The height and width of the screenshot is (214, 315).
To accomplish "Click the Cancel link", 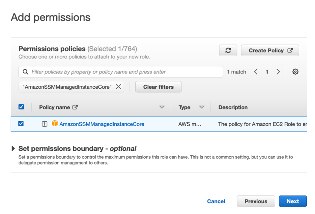I will point(216,201).
